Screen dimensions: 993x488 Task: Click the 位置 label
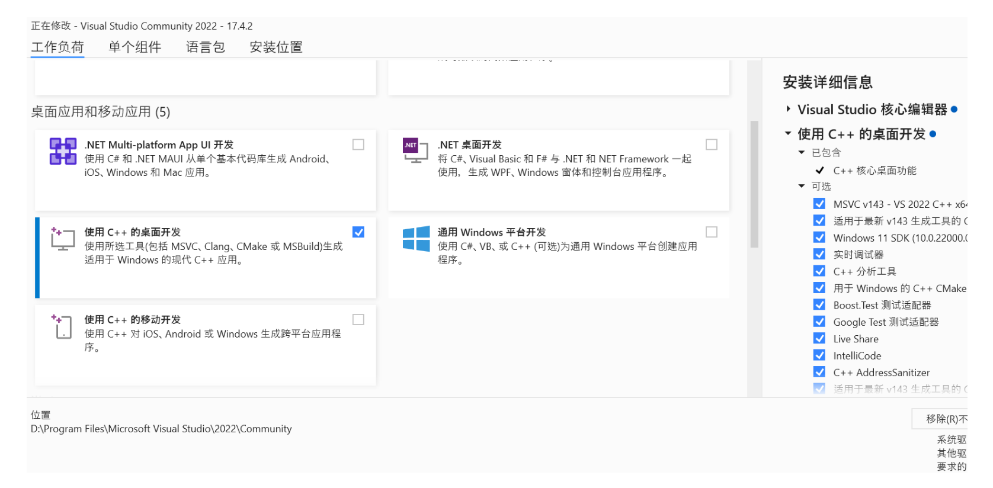[41, 415]
